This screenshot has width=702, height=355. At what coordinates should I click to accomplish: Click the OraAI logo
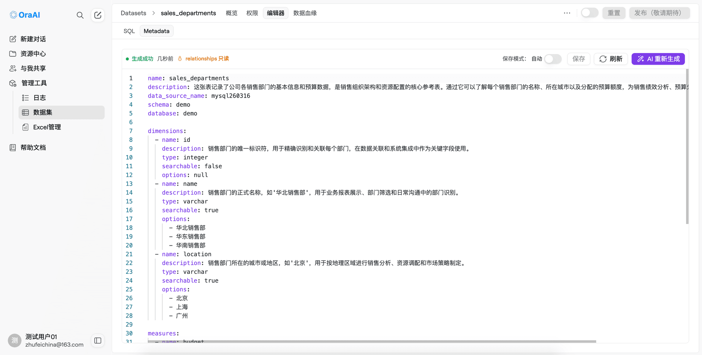[x=25, y=15]
